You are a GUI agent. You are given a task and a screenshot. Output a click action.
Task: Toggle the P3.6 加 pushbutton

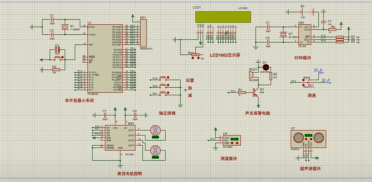(x=164, y=86)
